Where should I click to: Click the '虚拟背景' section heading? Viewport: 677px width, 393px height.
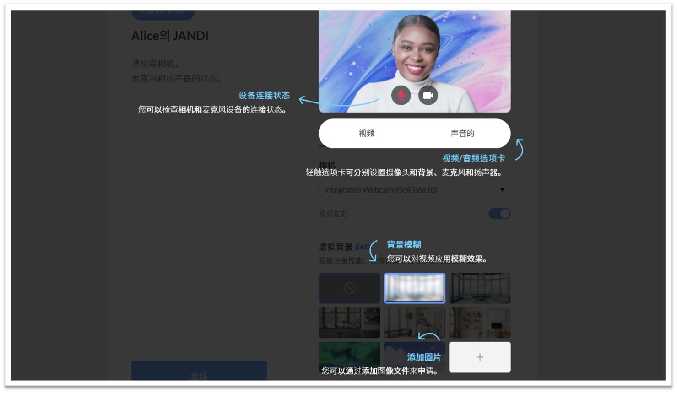tap(336, 247)
